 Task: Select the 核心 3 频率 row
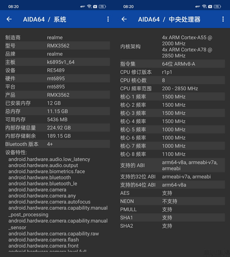172,113
